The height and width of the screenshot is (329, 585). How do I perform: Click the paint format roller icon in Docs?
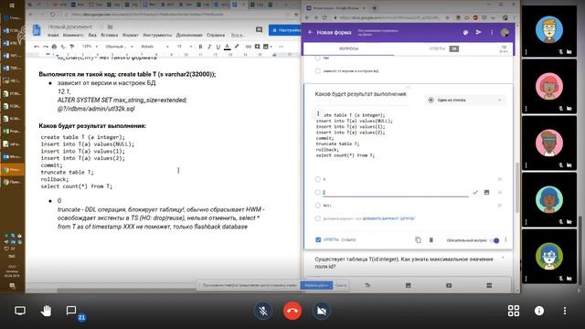[x=71, y=47]
